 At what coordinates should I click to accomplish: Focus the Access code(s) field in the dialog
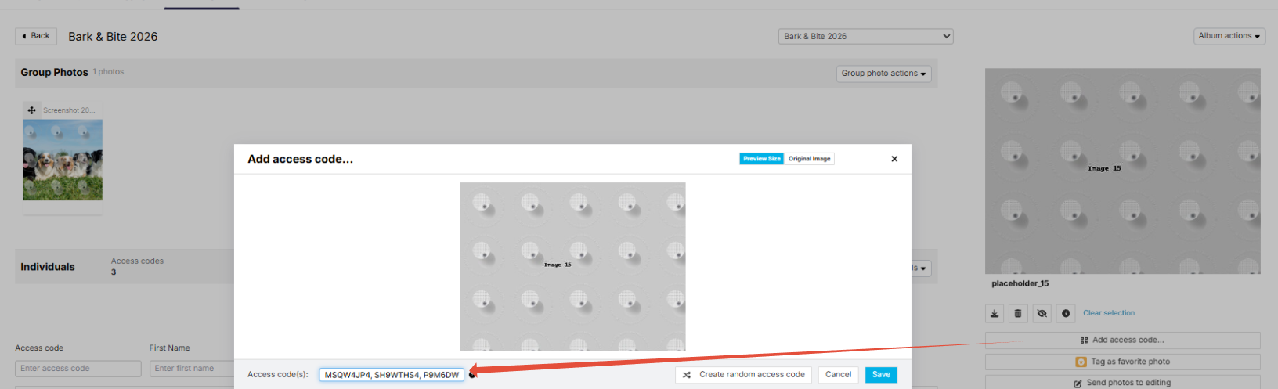[x=392, y=375]
